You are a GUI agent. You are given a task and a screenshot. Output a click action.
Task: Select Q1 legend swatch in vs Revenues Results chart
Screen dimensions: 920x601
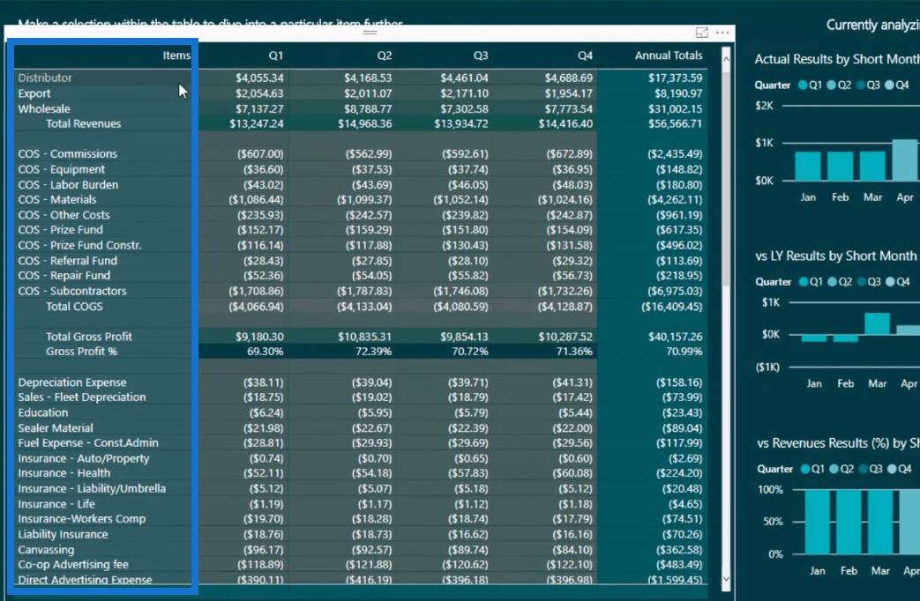pos(805,469)
